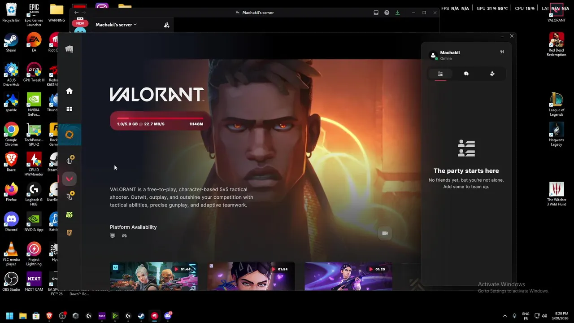Select the WARNING folder on desktop
The image size is (574, 323).
[57, 12]
